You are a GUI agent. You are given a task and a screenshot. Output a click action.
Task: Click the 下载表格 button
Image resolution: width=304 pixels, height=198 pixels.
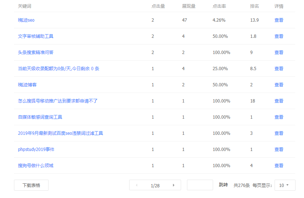31,185
